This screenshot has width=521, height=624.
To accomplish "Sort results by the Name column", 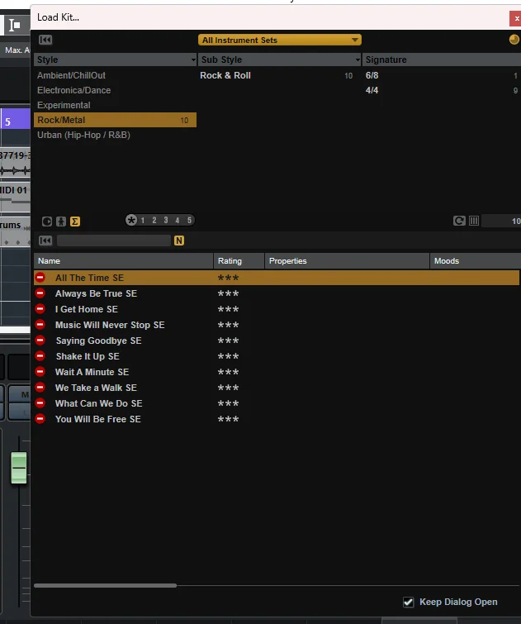I will (x=124, y=261).
